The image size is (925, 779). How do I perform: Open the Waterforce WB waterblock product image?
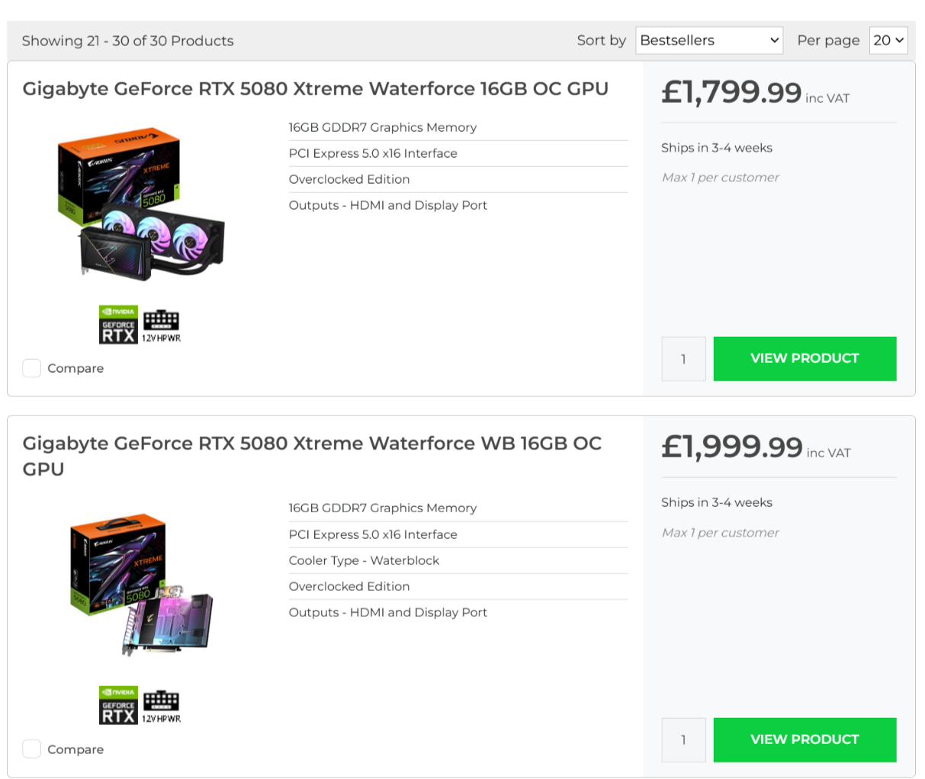coord(141,585)
